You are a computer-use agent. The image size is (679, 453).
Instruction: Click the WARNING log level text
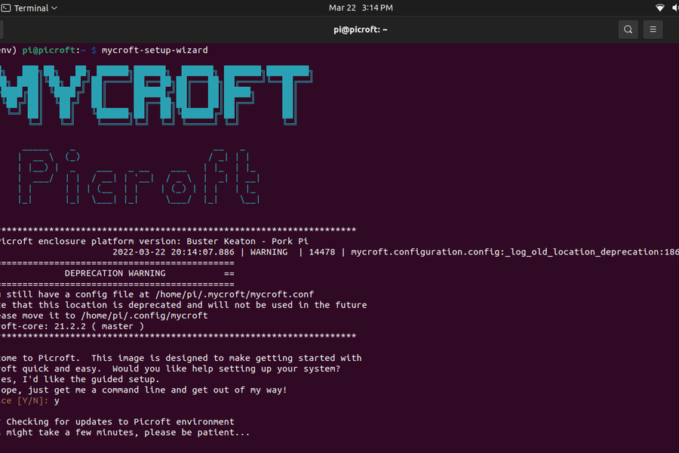[269, 252]
